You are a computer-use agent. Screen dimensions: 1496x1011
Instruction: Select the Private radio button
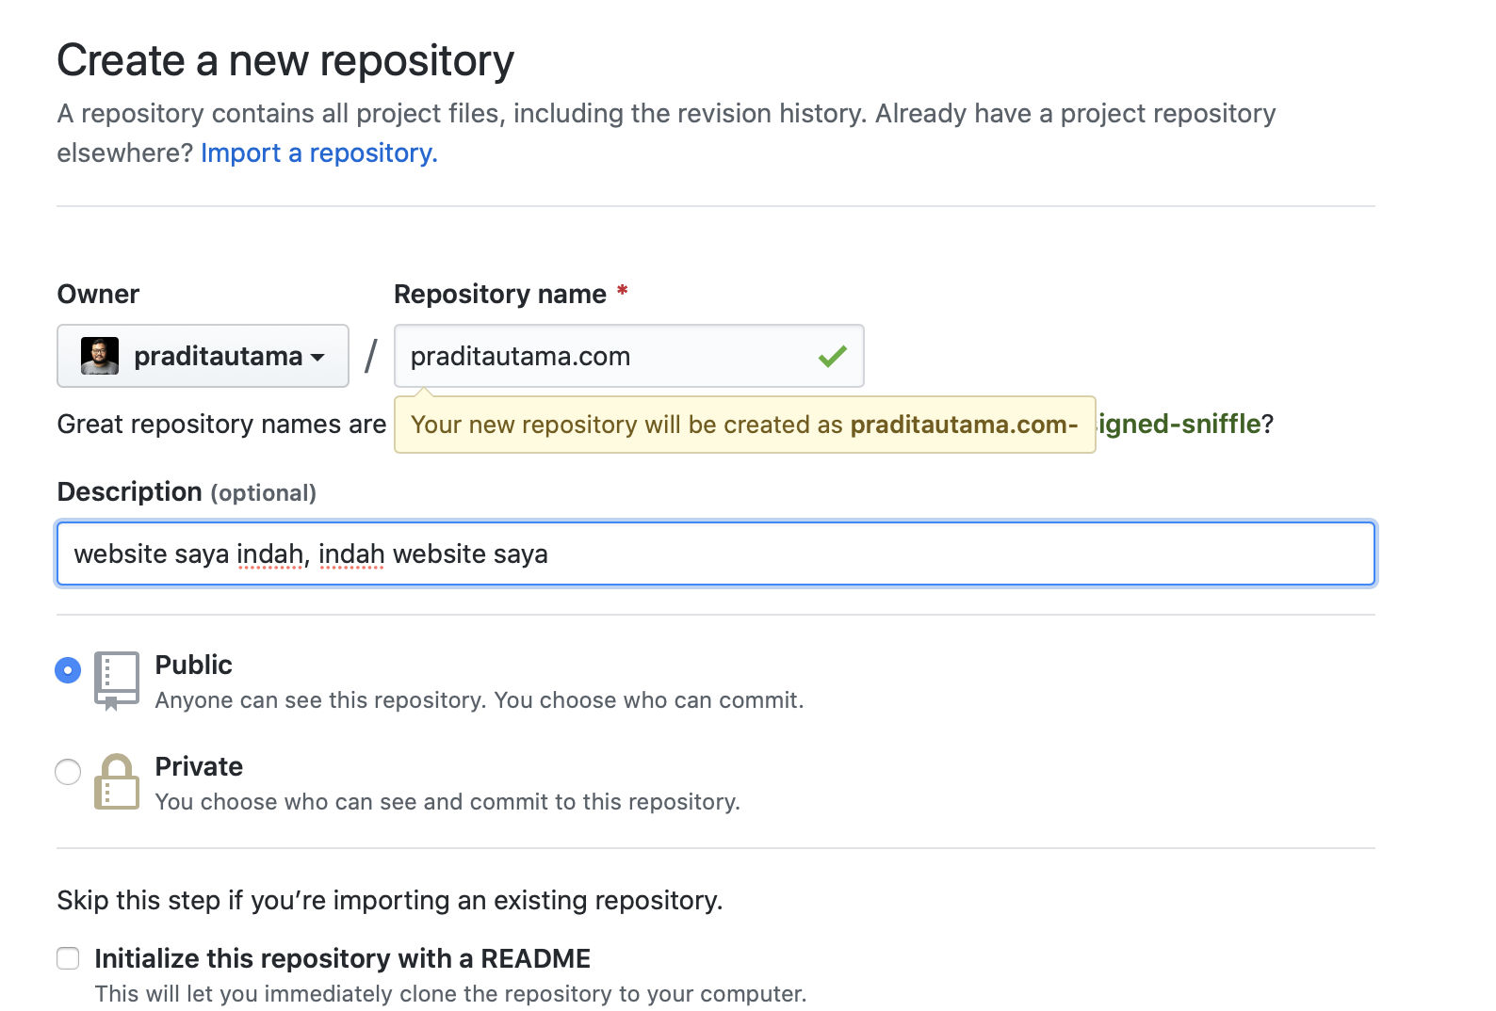[x=68, y=772]
